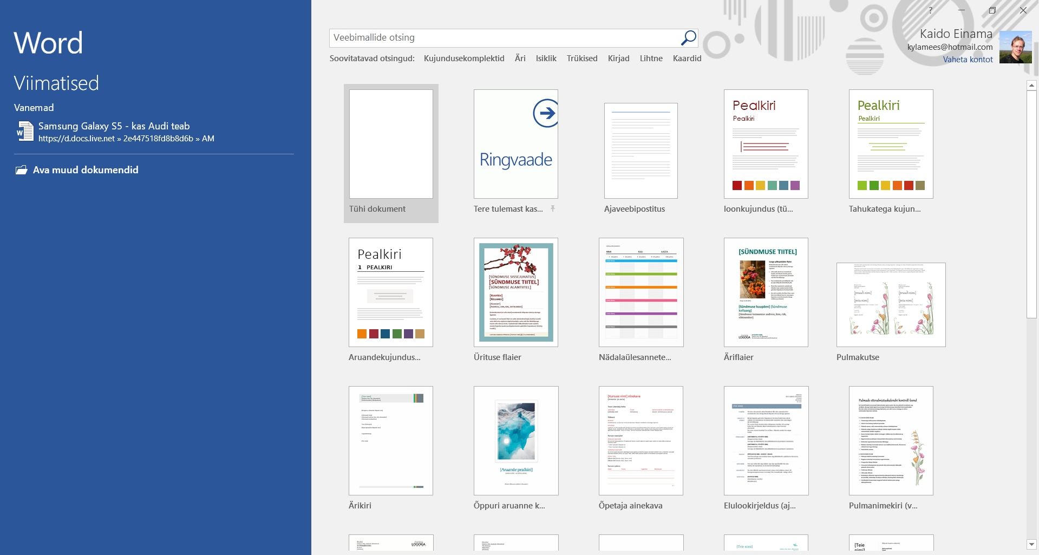Click the Vanemad section heading

34,108
